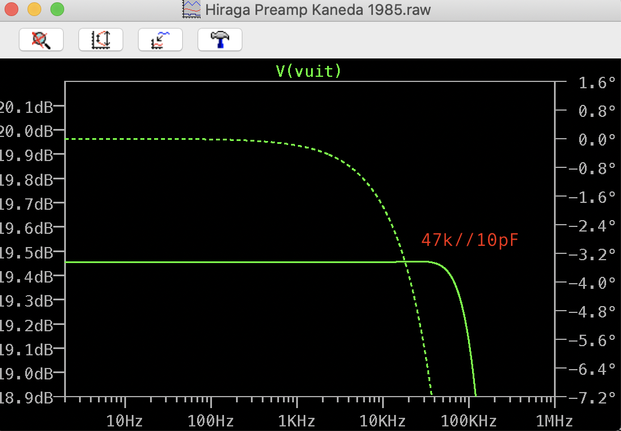Click the 19.8dB magnitude axis label
621x431 pixels.
[x=26, y=180]
